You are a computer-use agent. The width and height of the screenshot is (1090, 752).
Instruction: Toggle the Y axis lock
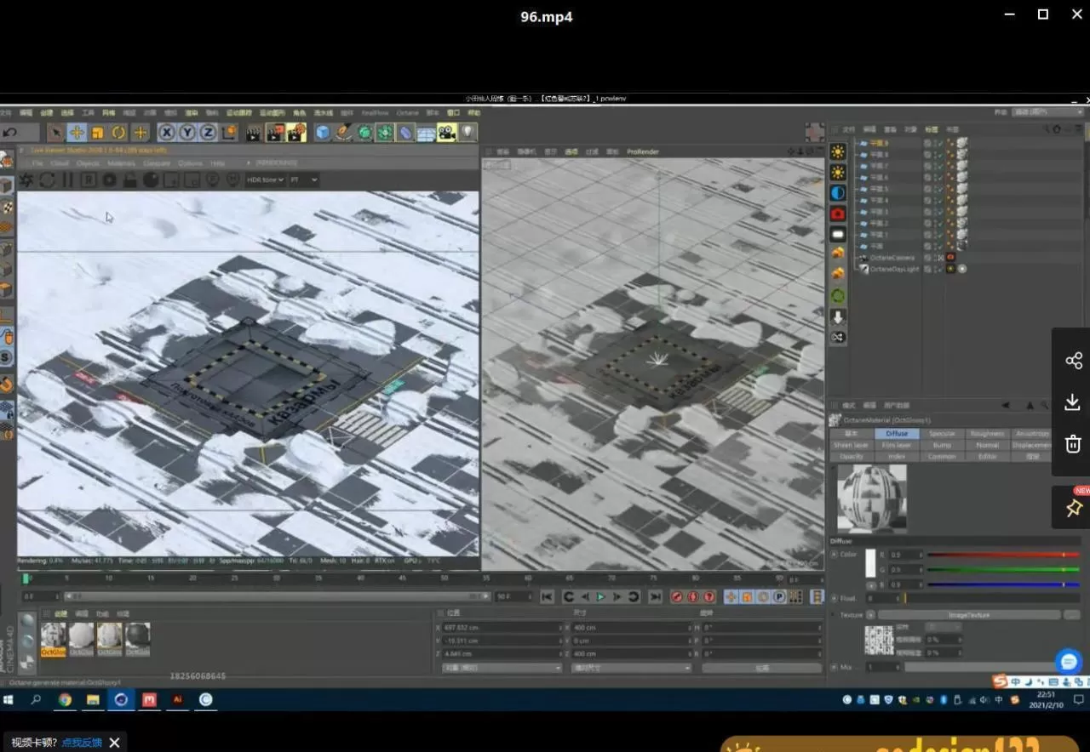187,133
